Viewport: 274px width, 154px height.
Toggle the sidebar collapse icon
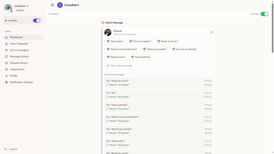pos(52,5)
